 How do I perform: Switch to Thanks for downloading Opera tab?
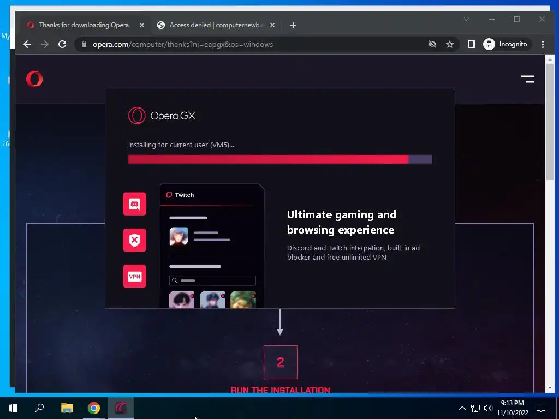coord(84,25)
